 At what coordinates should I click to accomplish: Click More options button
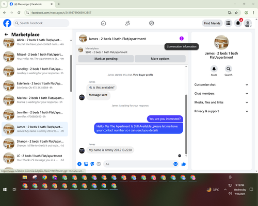(x=160, y=59)
